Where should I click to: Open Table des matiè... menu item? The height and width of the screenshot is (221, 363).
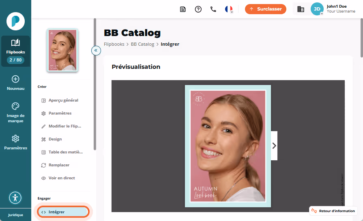coord(63,152)
